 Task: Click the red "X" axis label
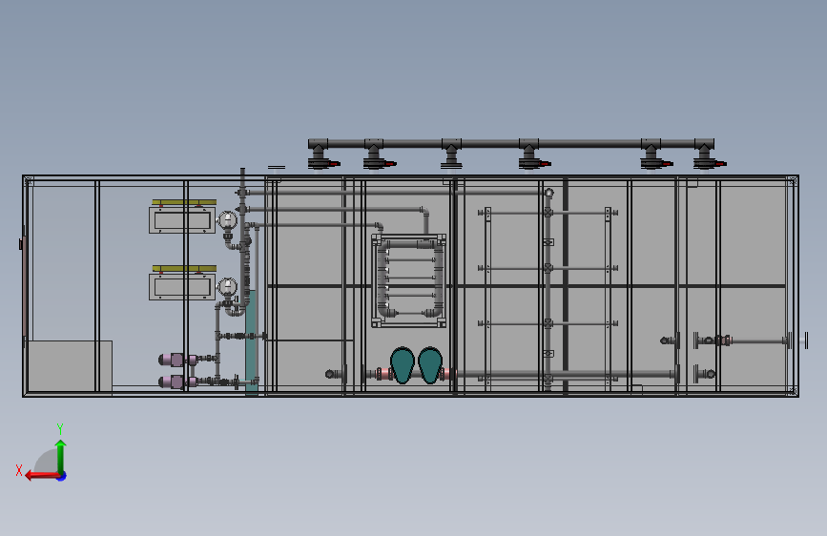tap(19, 470)
